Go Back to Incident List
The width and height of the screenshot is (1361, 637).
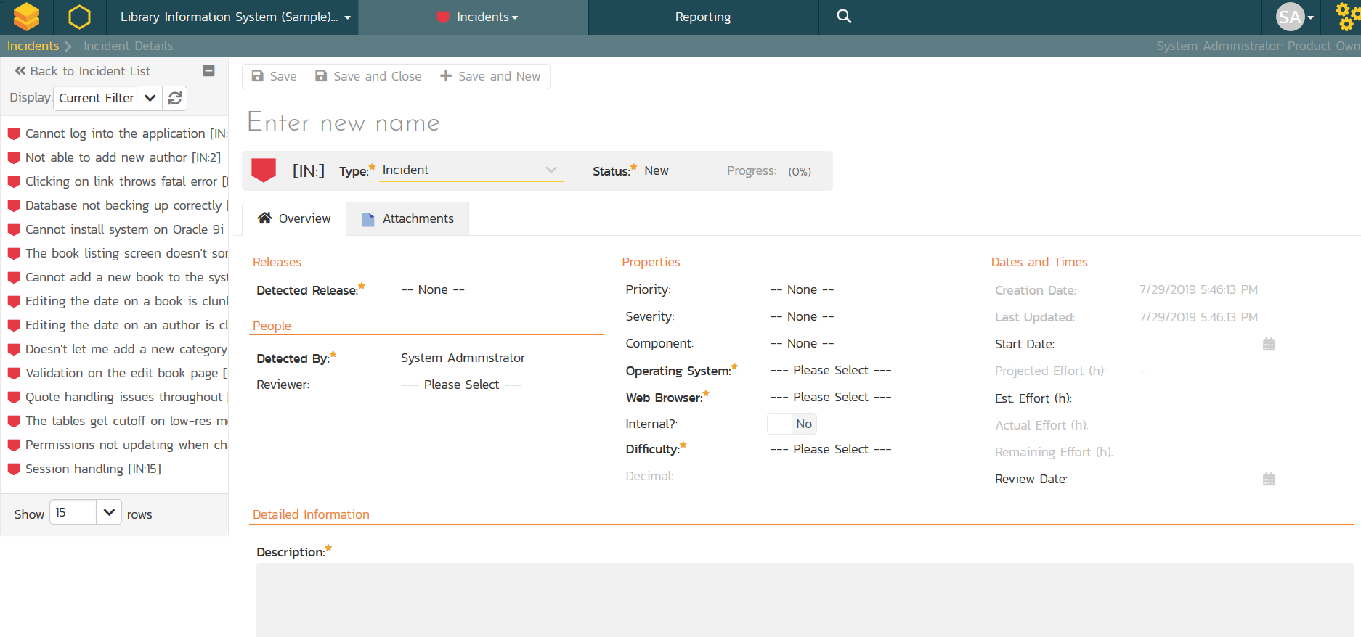point(82,71)
